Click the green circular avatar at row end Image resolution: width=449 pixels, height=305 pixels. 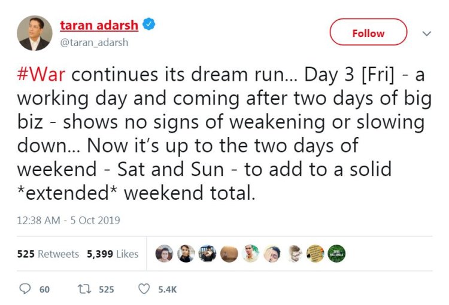click(x=336, y=254)
